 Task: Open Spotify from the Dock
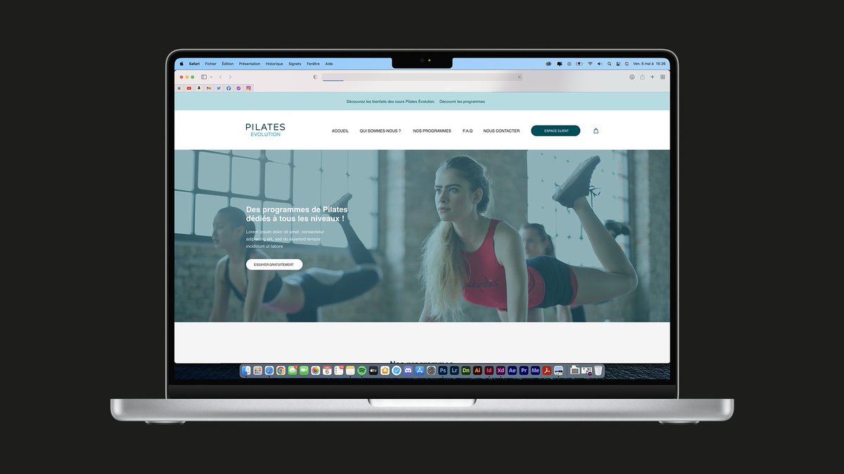tap(362, 370)
